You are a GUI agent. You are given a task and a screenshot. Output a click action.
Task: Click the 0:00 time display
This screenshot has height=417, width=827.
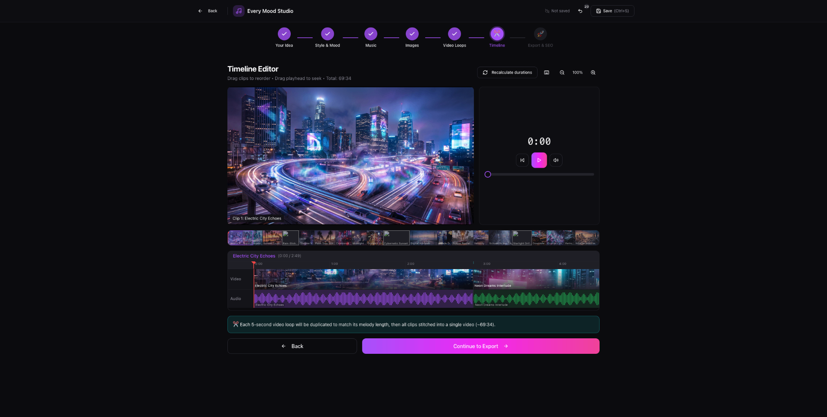click(539, 141)
